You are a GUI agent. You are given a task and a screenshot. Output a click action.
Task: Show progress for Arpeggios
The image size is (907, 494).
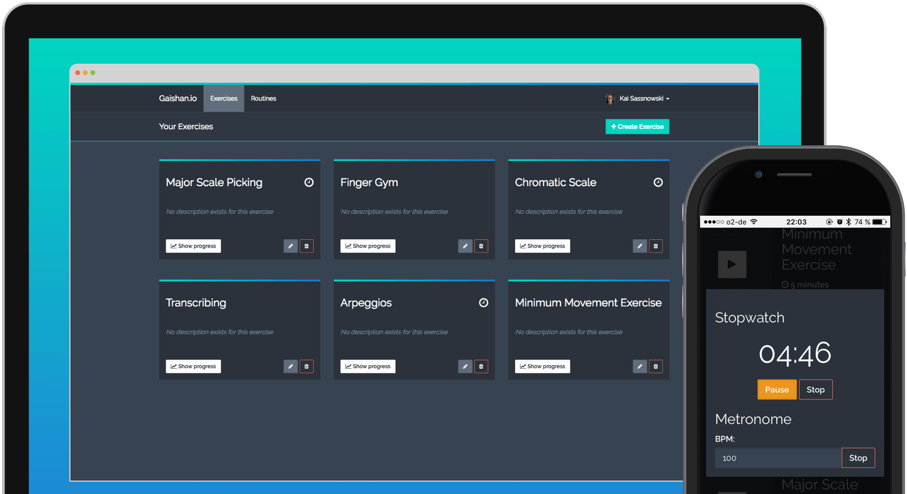368,367
